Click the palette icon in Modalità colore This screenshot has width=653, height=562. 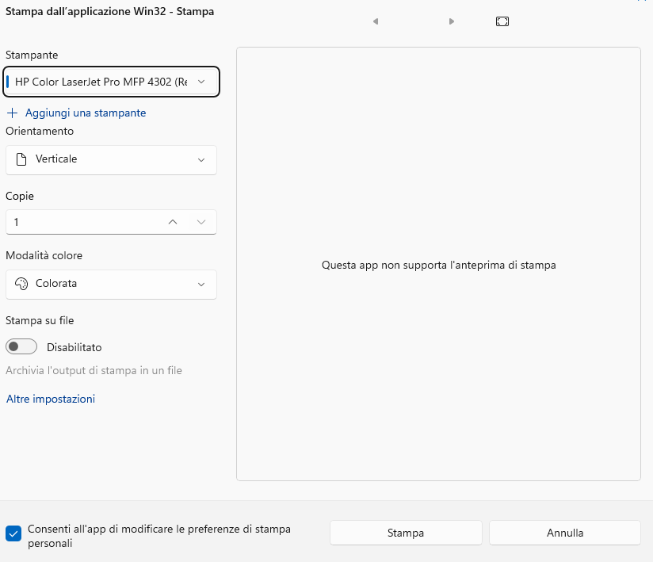point(21,284)
